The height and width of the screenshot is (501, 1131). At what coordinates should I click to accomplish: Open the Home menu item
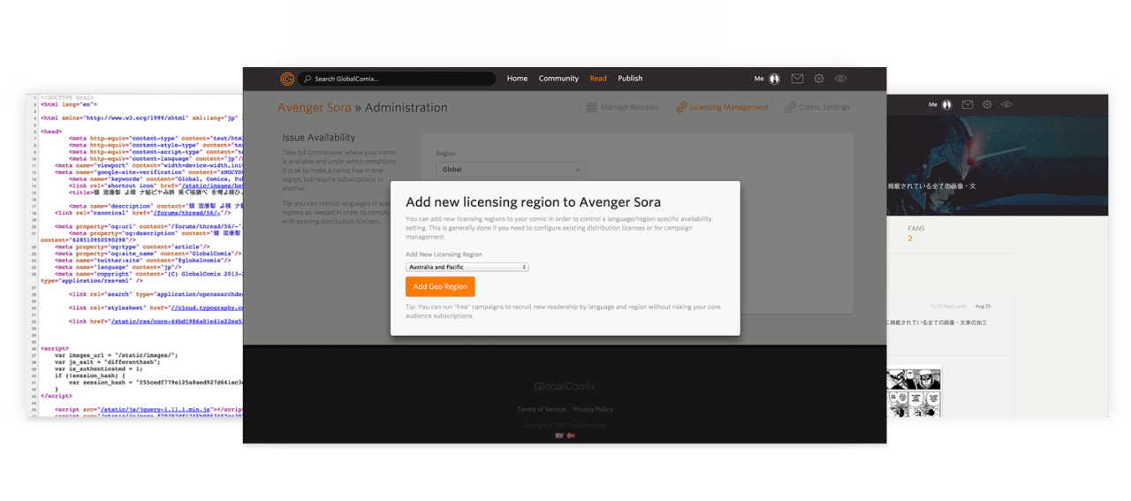coord(517,79)
